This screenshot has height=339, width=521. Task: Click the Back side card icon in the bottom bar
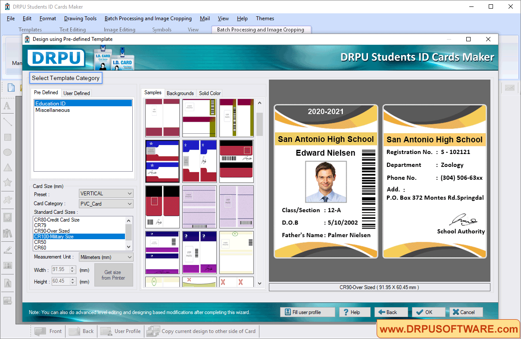pyautogui.click(x=81, y=331)
